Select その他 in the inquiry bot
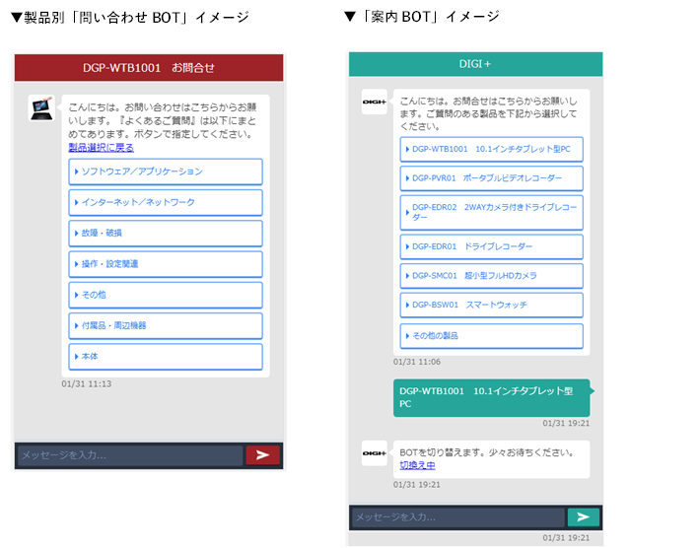Screen dimensions: 700x548 click(x=166, y=295)
